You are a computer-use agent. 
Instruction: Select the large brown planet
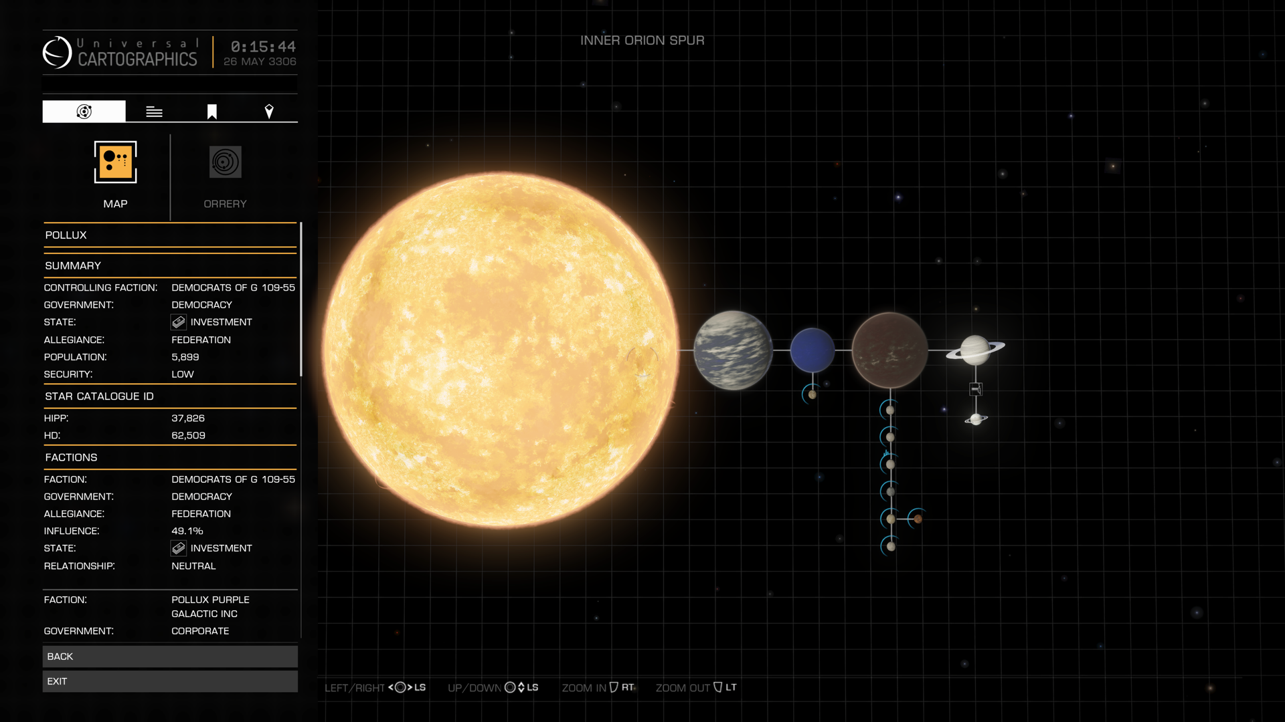point(889,350)
